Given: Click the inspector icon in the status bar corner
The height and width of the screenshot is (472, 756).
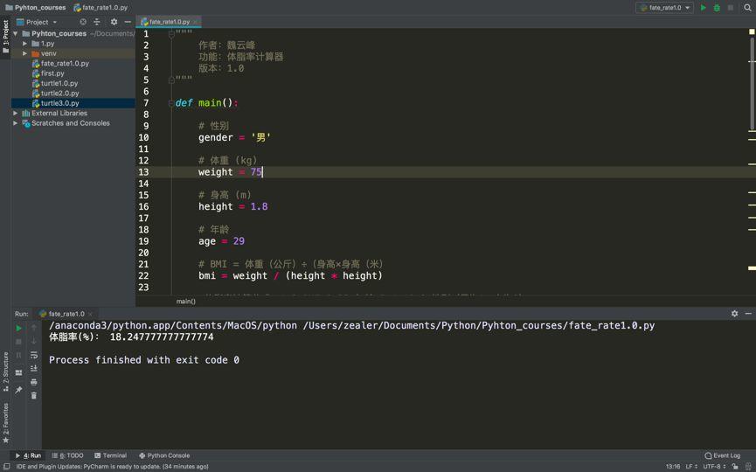Looking at the screenshot, I should [x=749, y=466].
